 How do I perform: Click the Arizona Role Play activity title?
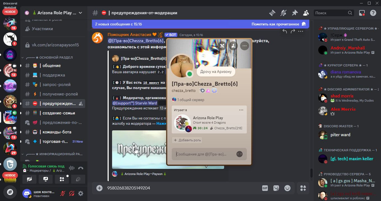point(208,118)
